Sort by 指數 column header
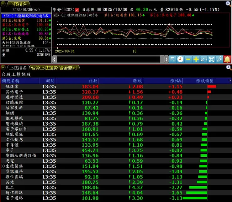232x202 pixels. [x=77, y=81]
